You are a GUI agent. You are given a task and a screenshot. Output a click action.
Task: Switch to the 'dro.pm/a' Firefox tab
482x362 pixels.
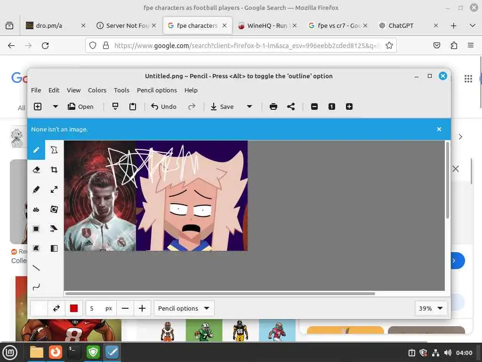(x=56, y=25)
